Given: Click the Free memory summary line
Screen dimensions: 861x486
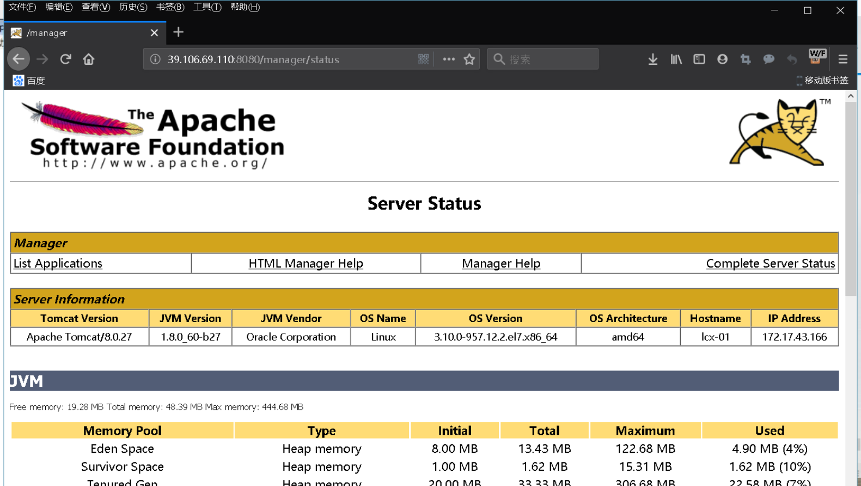Looking at the screenshot, I should (x=156, y=407).
